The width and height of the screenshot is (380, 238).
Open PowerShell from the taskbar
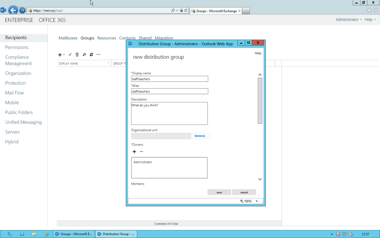(22, 234)
